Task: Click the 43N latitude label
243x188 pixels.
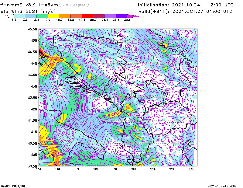Action: point(34,86)
